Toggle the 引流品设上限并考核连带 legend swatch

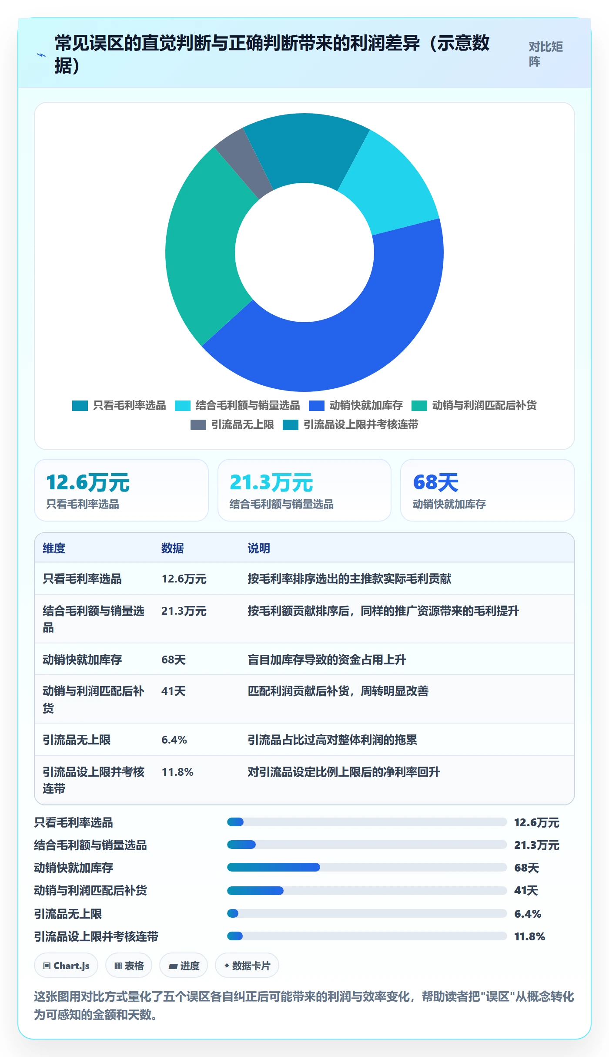[x=291, y=425]
